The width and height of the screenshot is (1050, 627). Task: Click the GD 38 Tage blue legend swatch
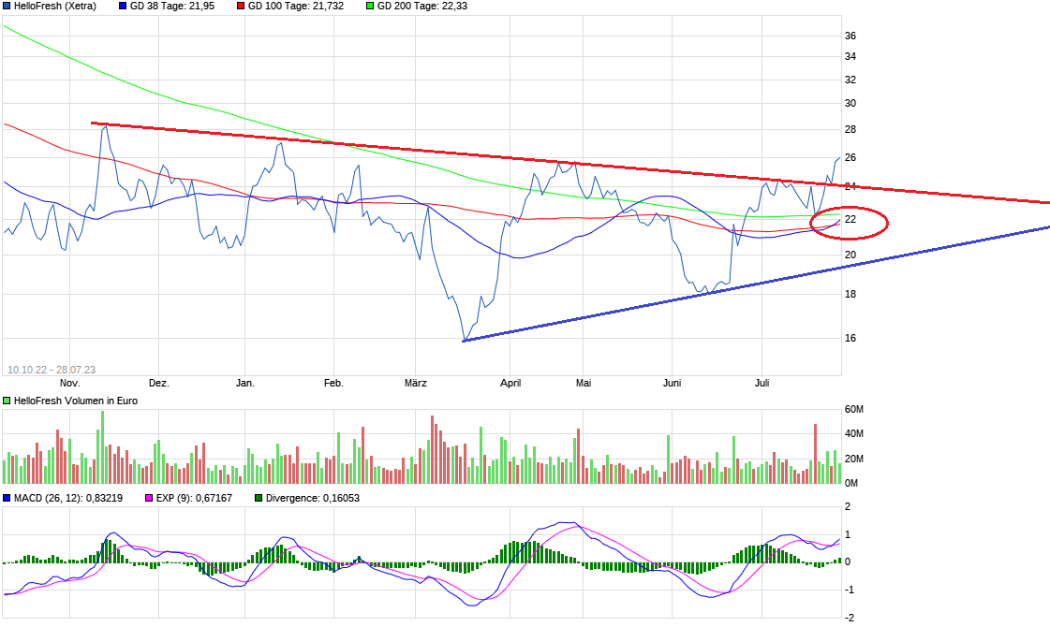(123, 6)
